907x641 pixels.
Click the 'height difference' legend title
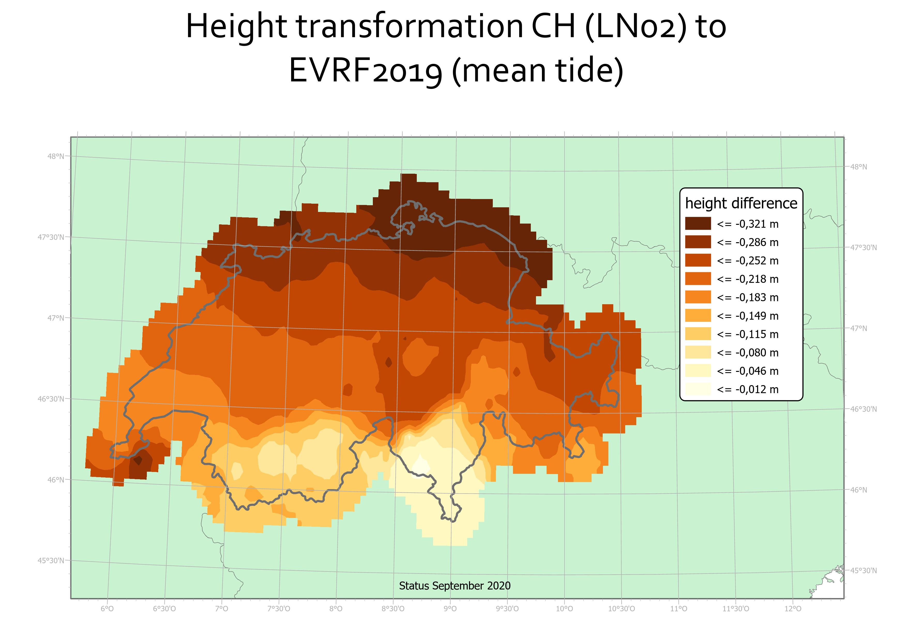(x=741, y=203)
